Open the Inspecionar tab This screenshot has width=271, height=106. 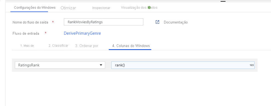coord(101,8)
